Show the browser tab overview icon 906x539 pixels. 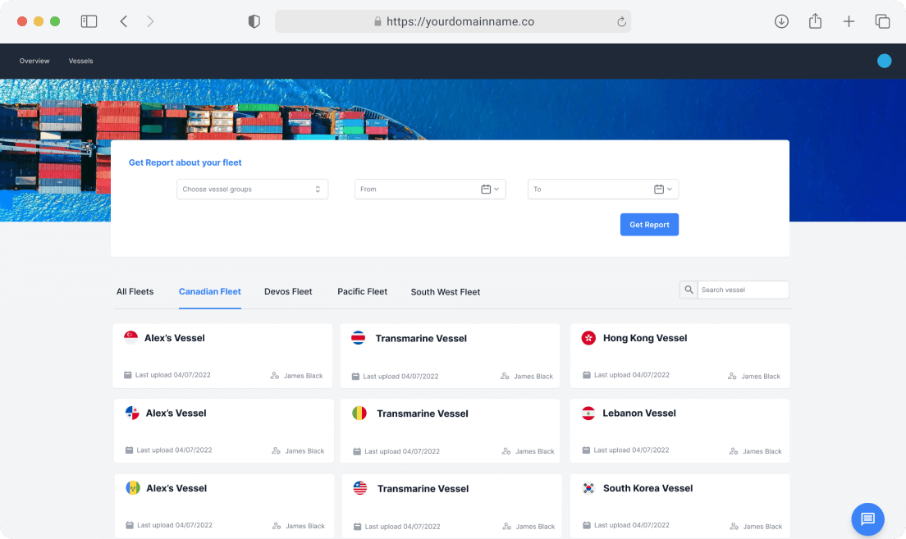(882, 21)
